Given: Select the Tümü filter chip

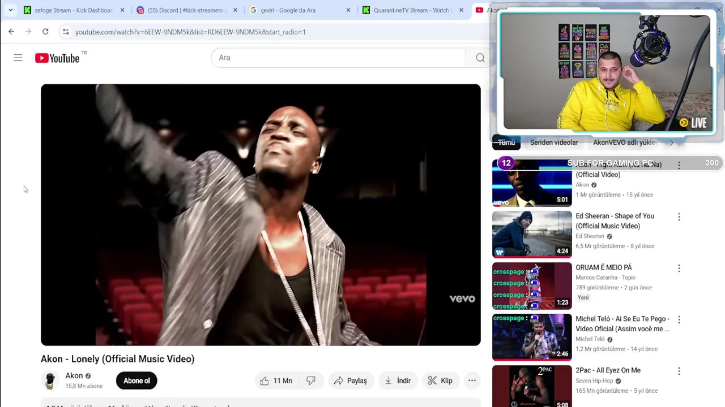Looking at the screenshot, I should (506, 142).
